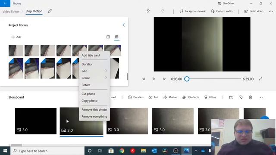Screen dimensions: 276x155
Task: Open Outlook from taskbar
Action: click(x=154, y=151)
